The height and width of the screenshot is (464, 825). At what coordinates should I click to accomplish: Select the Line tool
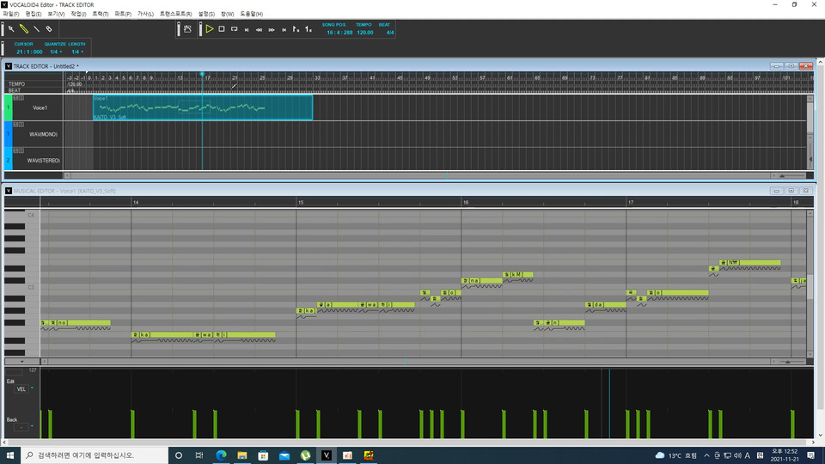point(36,29)
